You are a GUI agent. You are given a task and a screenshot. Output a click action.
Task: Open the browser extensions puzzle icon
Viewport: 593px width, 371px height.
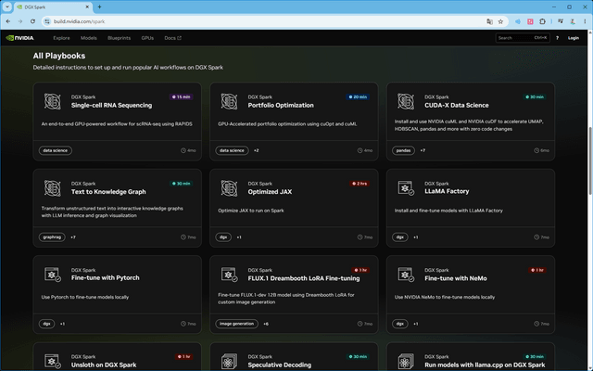pos(542,21)
